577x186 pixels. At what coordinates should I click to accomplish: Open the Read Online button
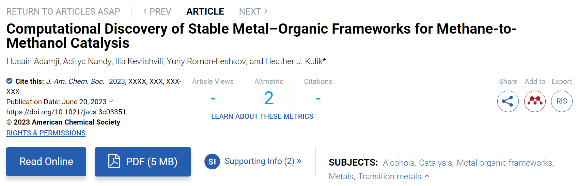[46, 162]
